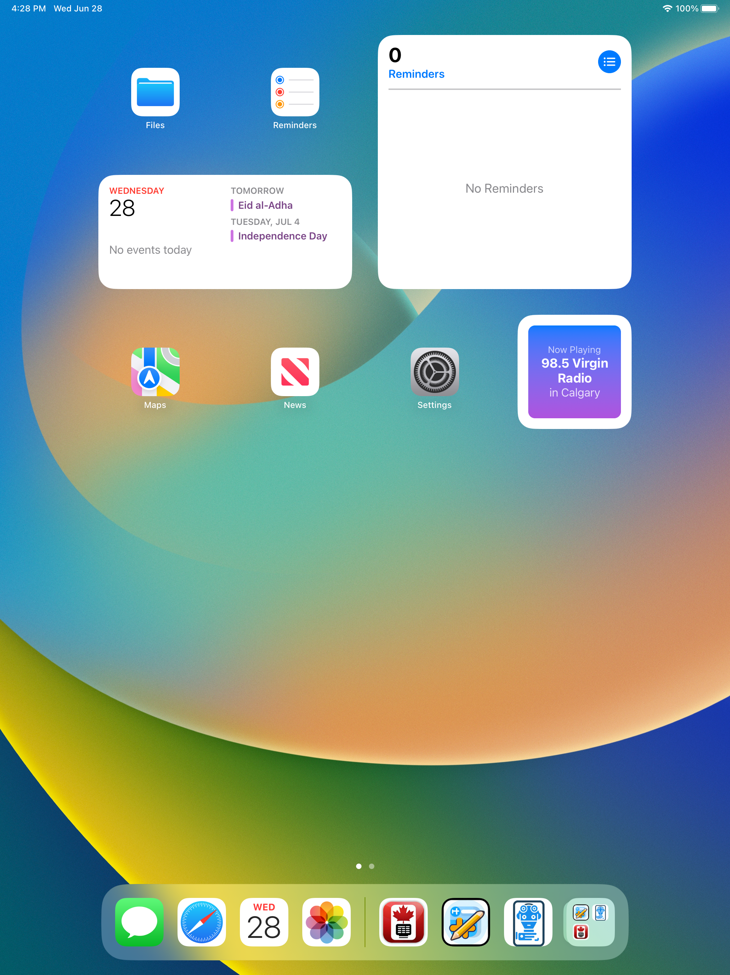Viewport: 730px width, 975px height.
Task: Launch the Maps app
Action: pos(155,372)
